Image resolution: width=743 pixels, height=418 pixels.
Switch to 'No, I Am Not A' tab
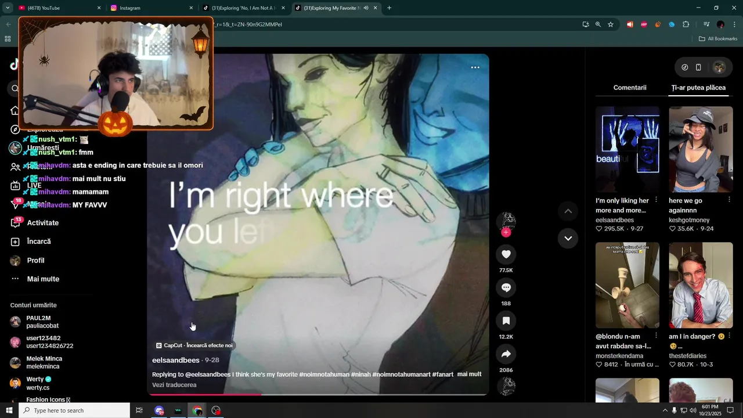point(244,8)
